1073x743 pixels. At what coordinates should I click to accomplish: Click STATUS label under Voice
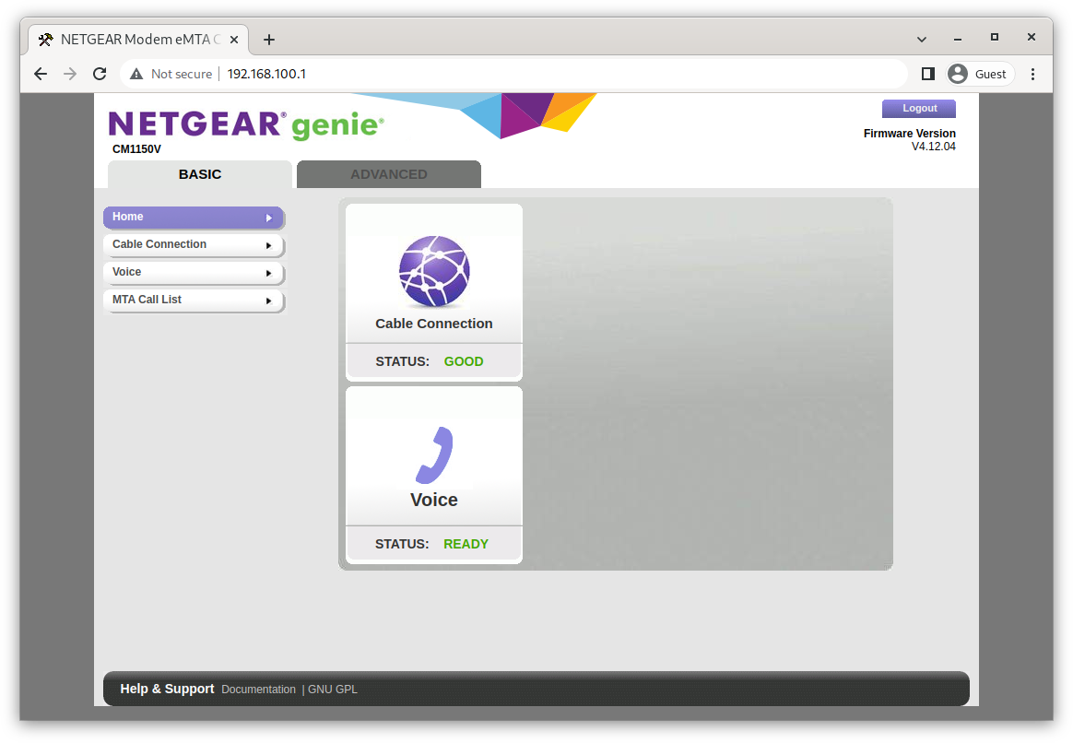[x=402, y=545]
